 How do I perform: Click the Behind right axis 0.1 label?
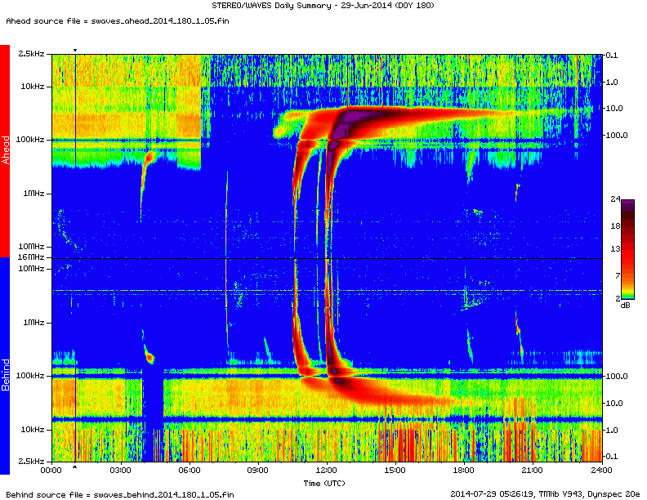tap(612, 456)
